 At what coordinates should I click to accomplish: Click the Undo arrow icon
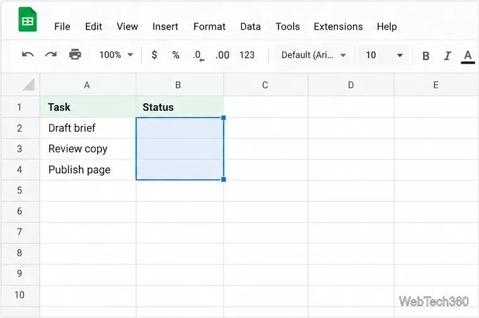point(28,55)
